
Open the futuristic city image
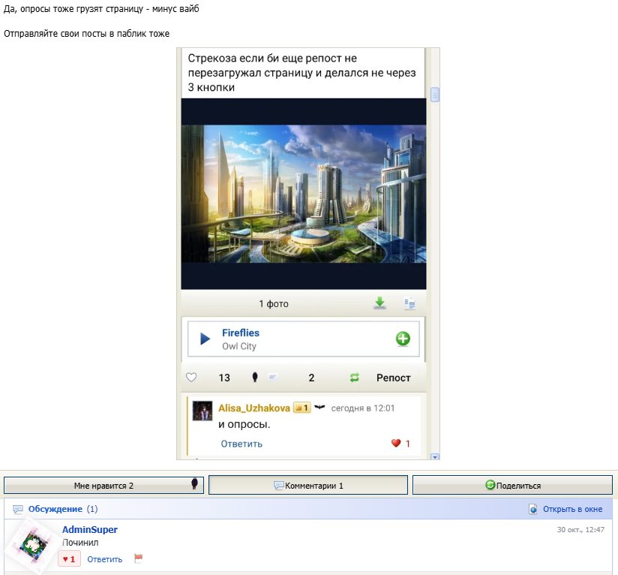click(304, 194)
